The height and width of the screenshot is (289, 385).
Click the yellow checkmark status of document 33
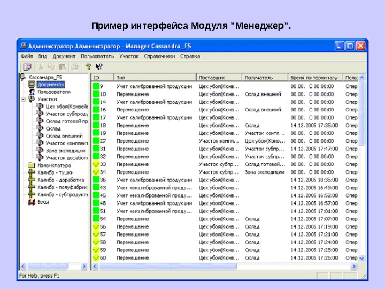click(96, 164)
